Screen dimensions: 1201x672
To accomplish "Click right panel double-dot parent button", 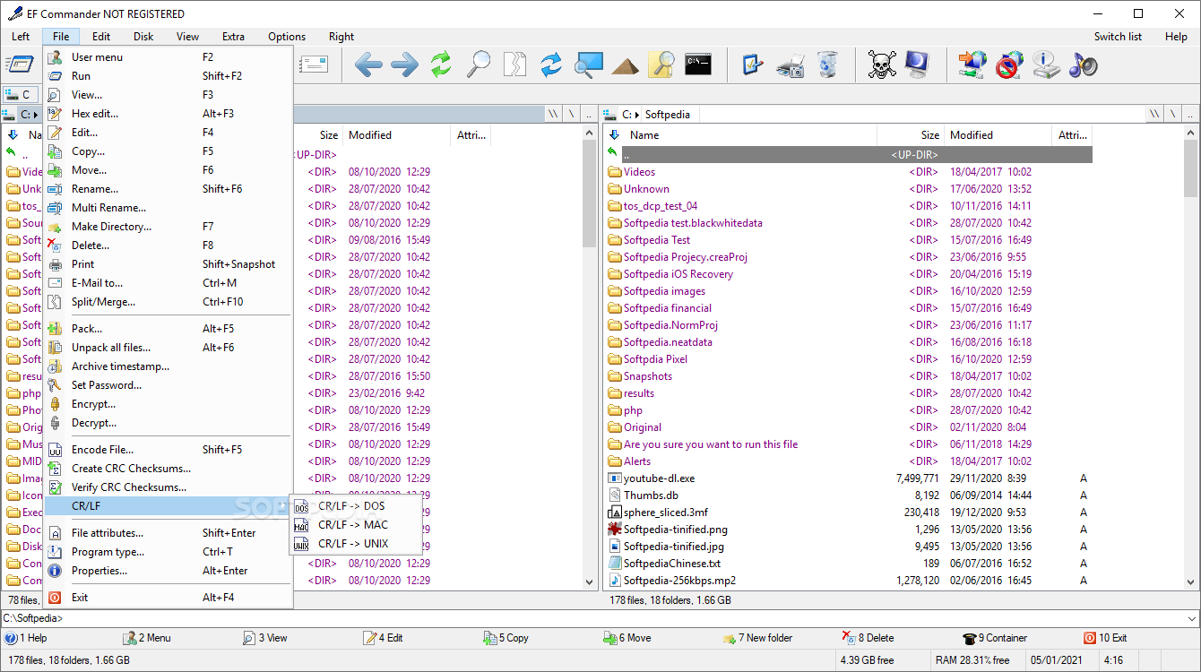I will 1189,115.
